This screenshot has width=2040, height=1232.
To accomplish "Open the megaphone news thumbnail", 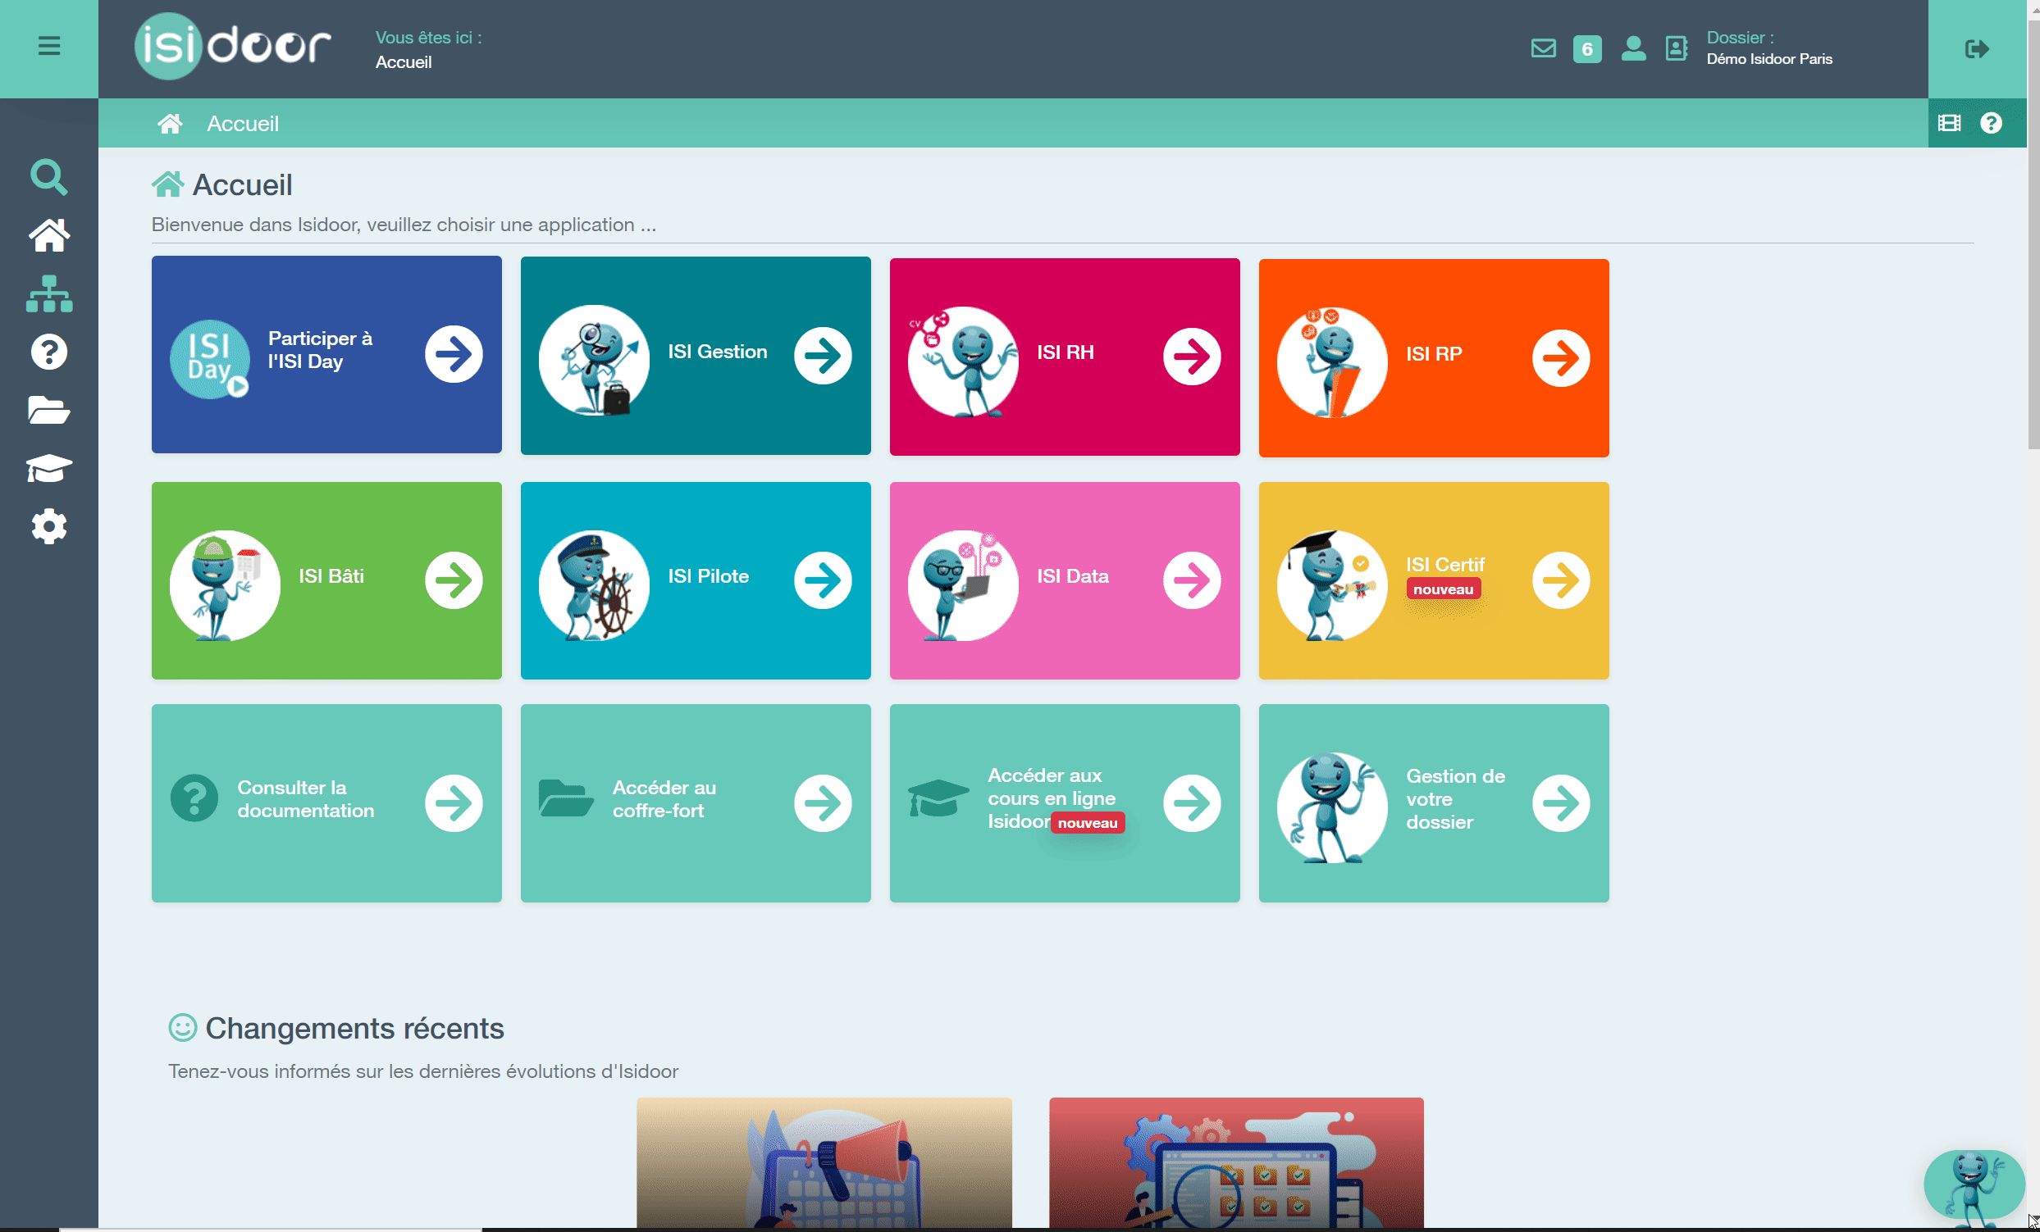I will 824,1163.
